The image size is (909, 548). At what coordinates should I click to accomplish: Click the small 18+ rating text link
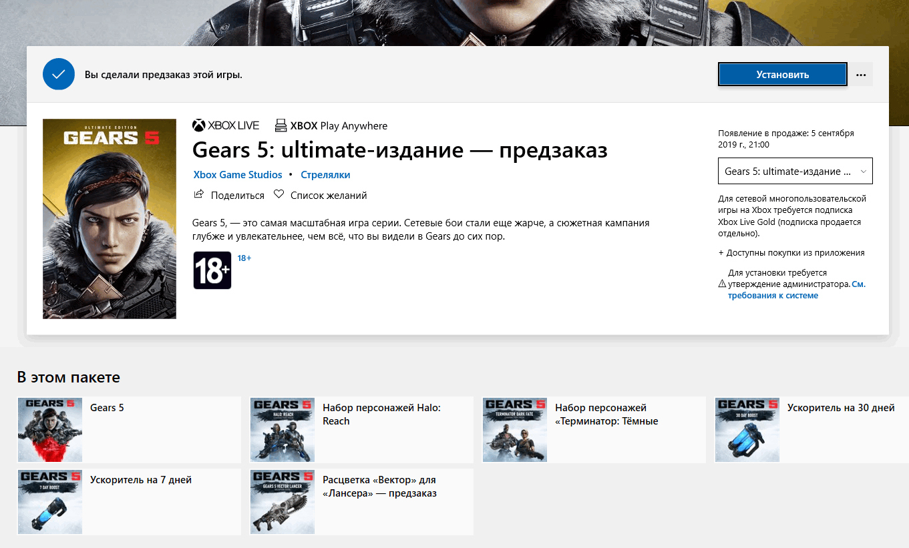click(244, 258)
